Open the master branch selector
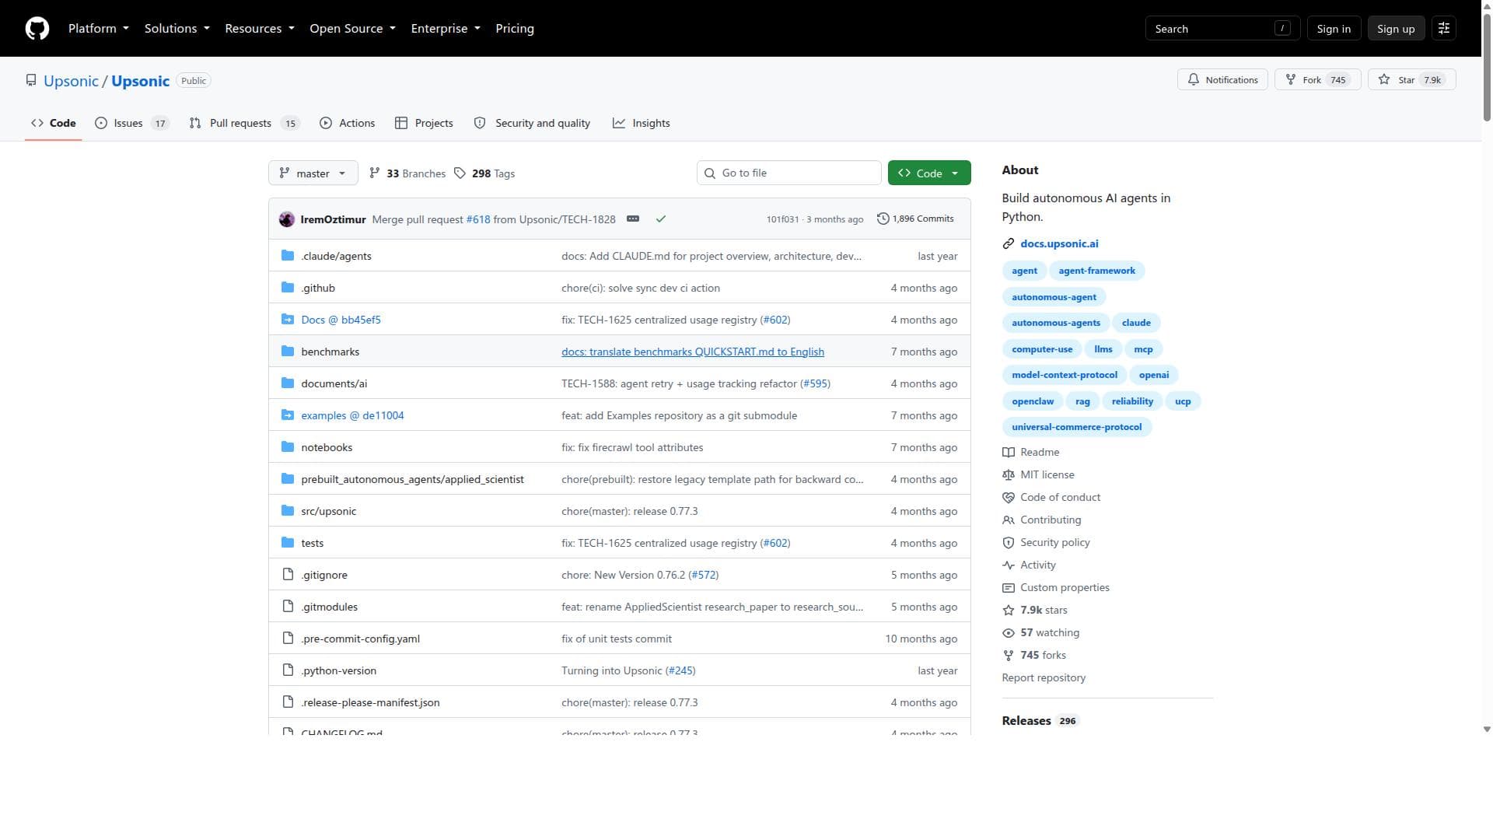1493x840 pixels. [313, 173]
